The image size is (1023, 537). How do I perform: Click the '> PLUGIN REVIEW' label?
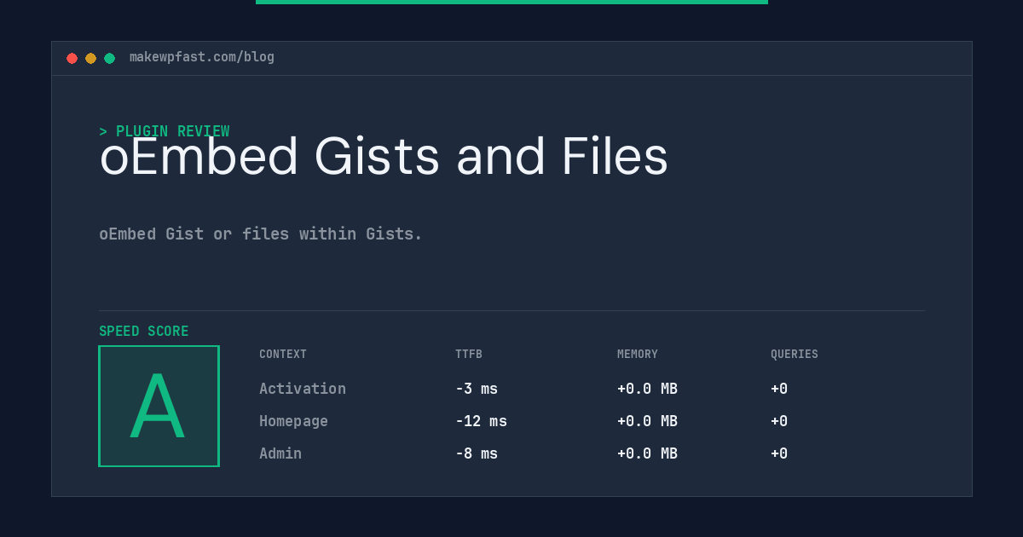tap(164, 131)
